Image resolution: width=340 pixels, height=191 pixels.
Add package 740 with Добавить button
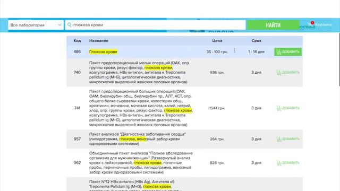(x=288, y=72)
